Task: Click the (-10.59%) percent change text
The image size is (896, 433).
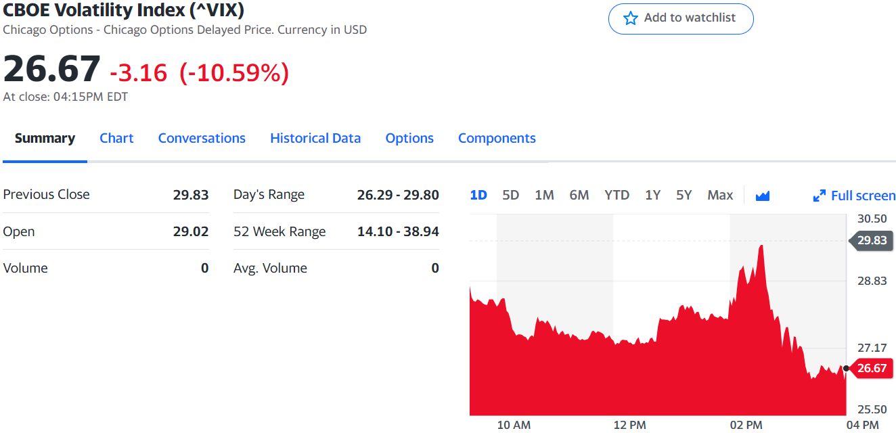Action: [x=234, y=72]
